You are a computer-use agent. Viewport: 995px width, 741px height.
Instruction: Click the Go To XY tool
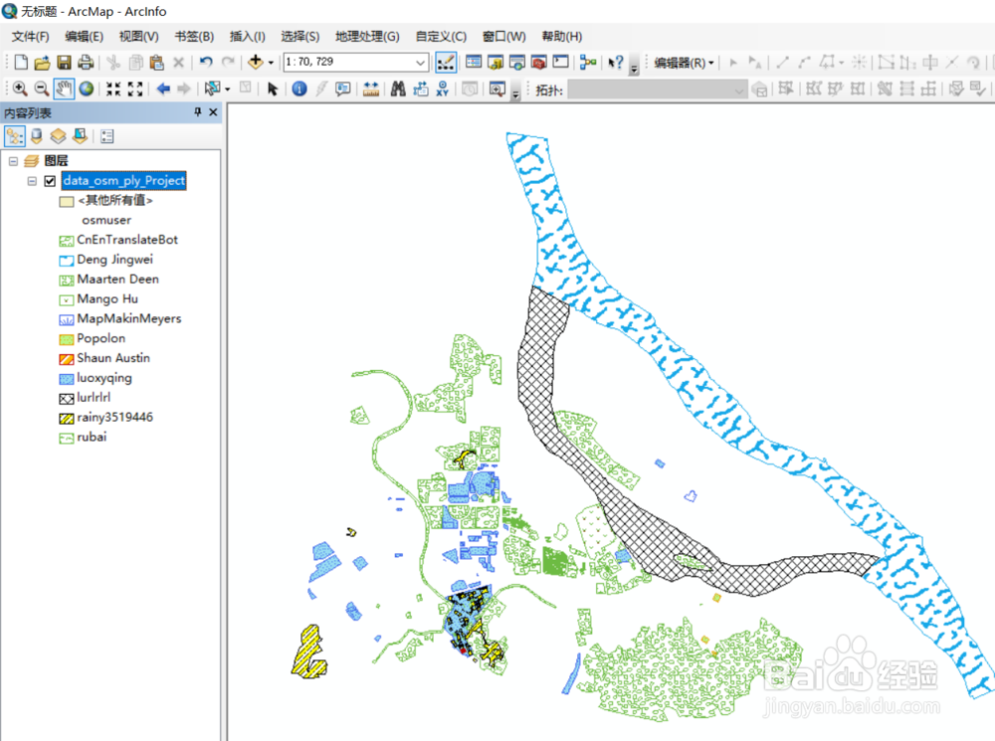click(443, 89)
